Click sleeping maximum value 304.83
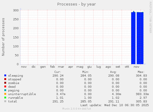The width and height of the screenshot is (153, 112). click(x=141, y=76)
